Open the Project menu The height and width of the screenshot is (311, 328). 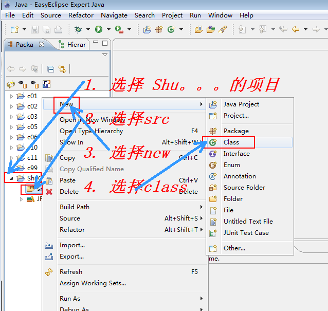click(x=172, y=15)
